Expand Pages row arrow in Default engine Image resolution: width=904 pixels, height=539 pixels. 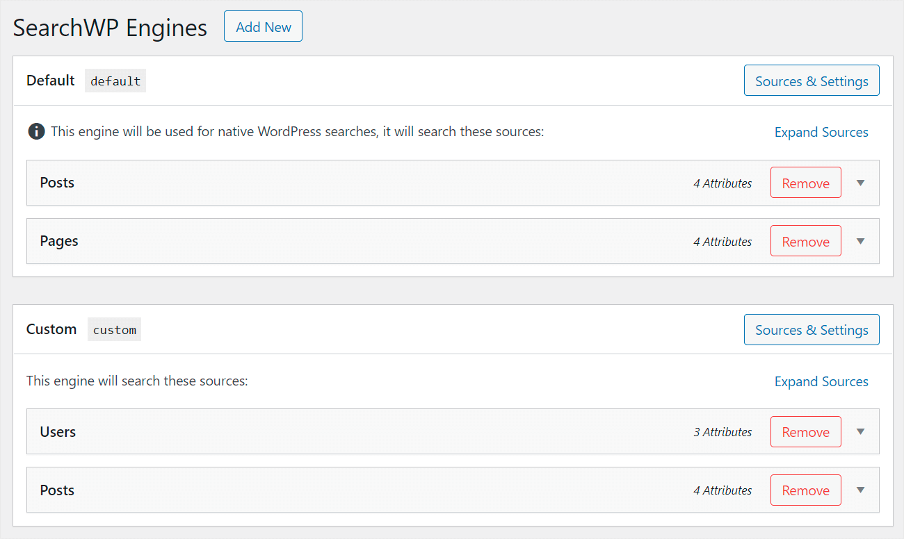860,241
